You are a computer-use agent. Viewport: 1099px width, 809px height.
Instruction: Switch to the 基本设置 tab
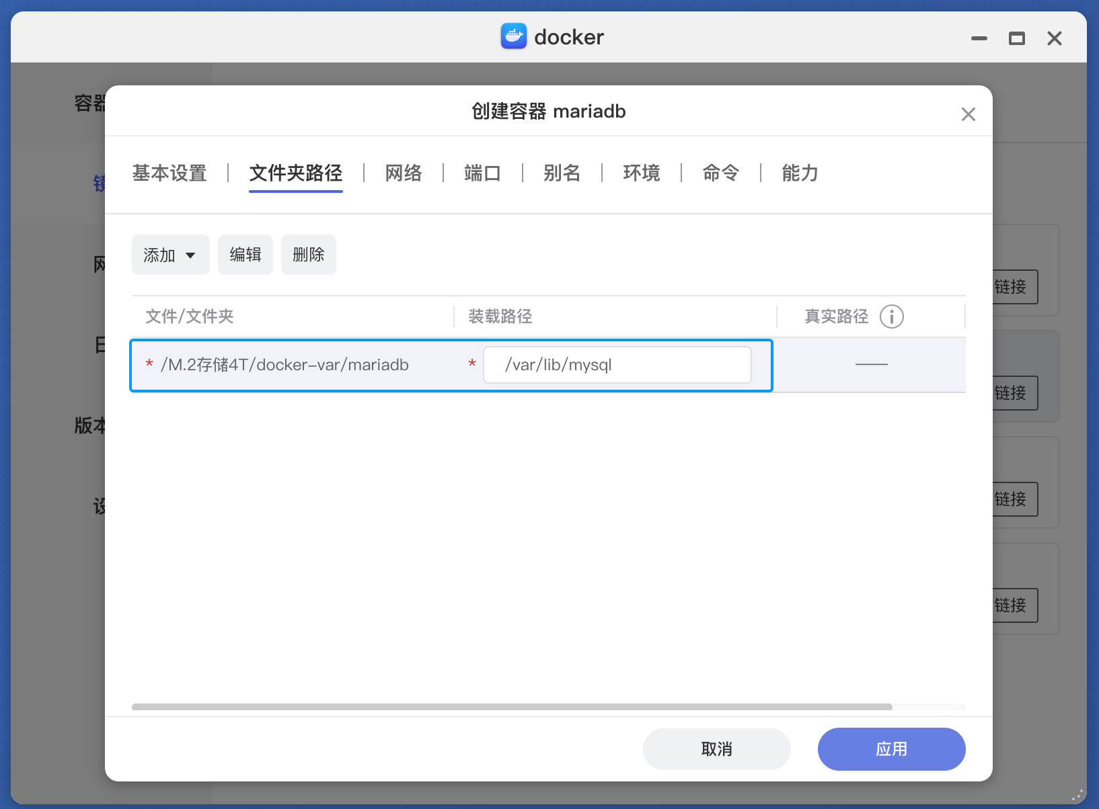tap(169, 173)
